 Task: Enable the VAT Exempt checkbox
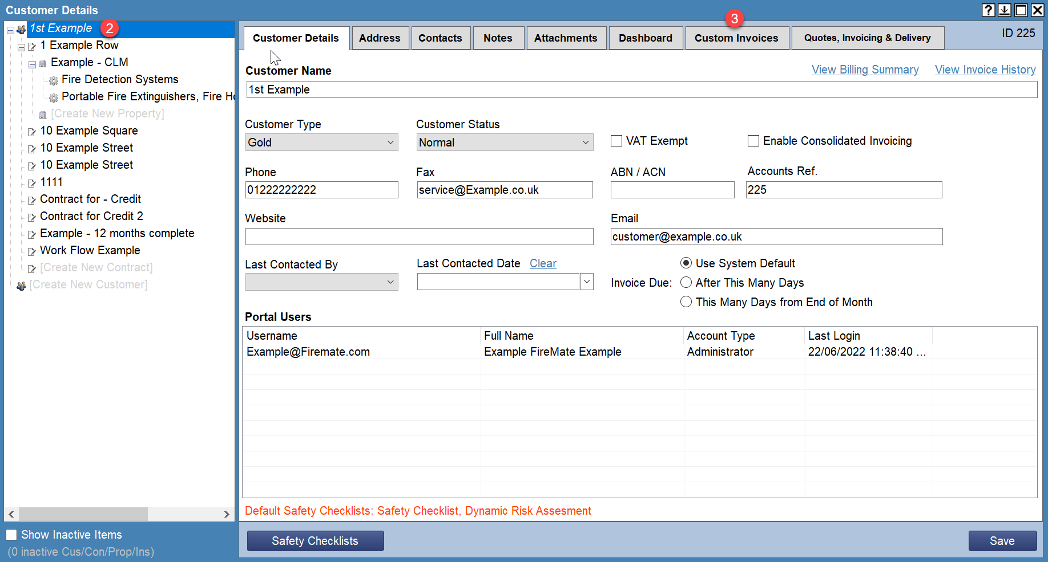(x=616, y=141)
